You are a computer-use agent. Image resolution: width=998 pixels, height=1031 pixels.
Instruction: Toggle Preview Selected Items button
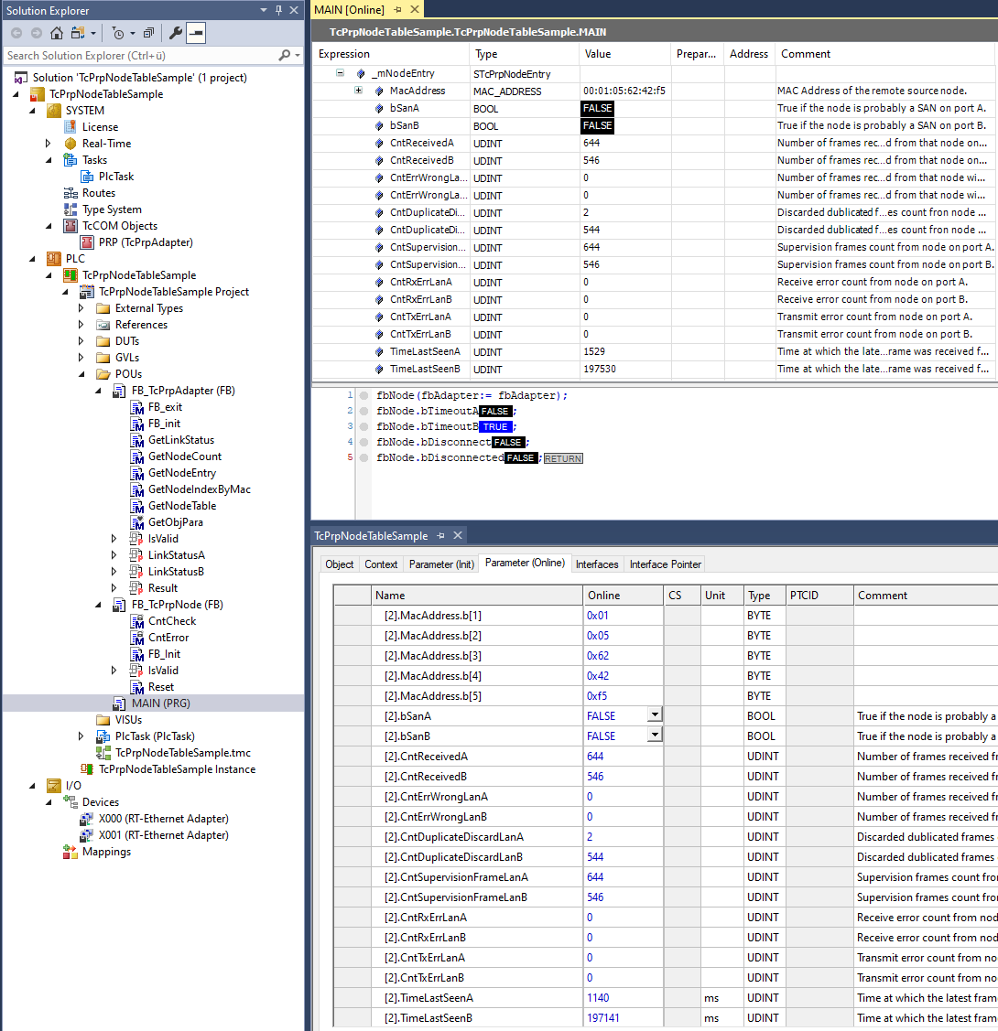point(196,33)
